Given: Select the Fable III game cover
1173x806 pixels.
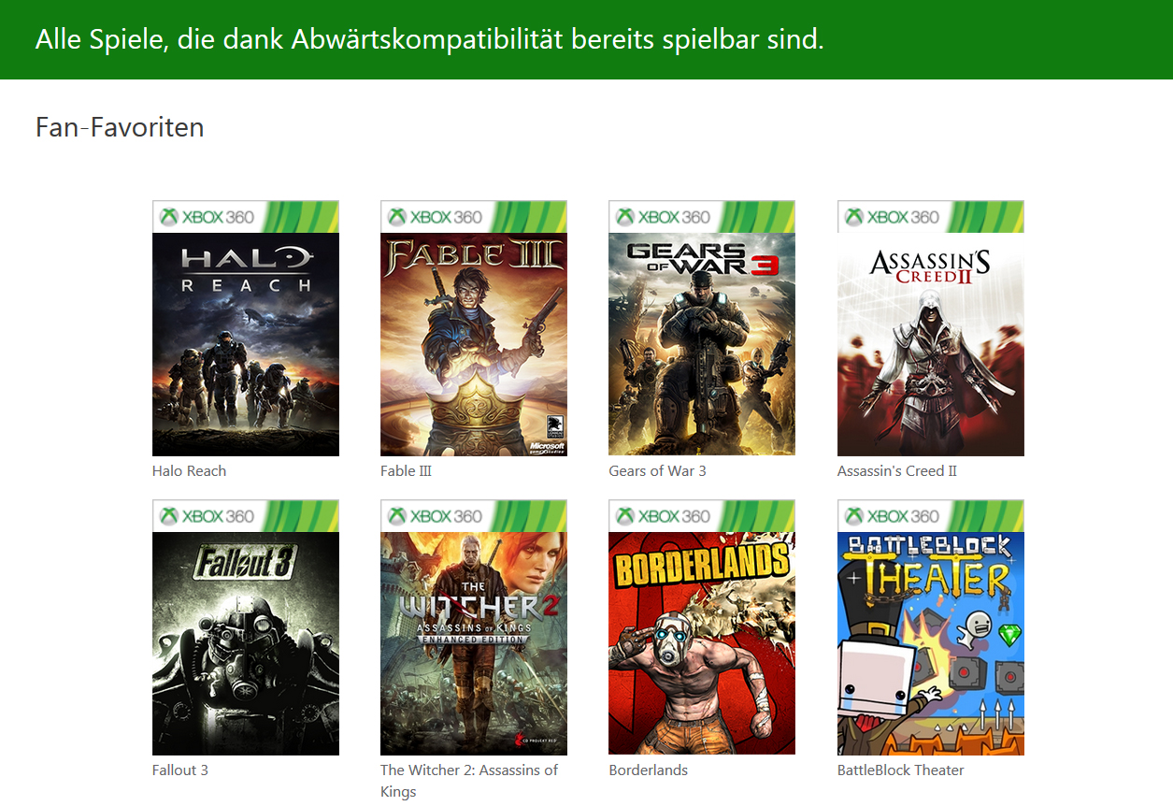Looking at the screenshot, I should click(x=474, y=328).
